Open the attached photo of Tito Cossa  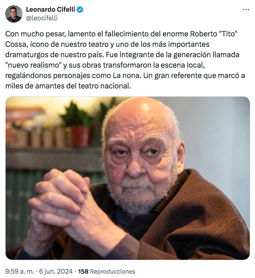tap(128, 178)
